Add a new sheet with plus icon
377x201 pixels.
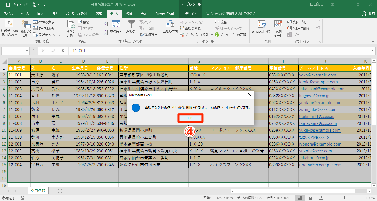[60, 191]
